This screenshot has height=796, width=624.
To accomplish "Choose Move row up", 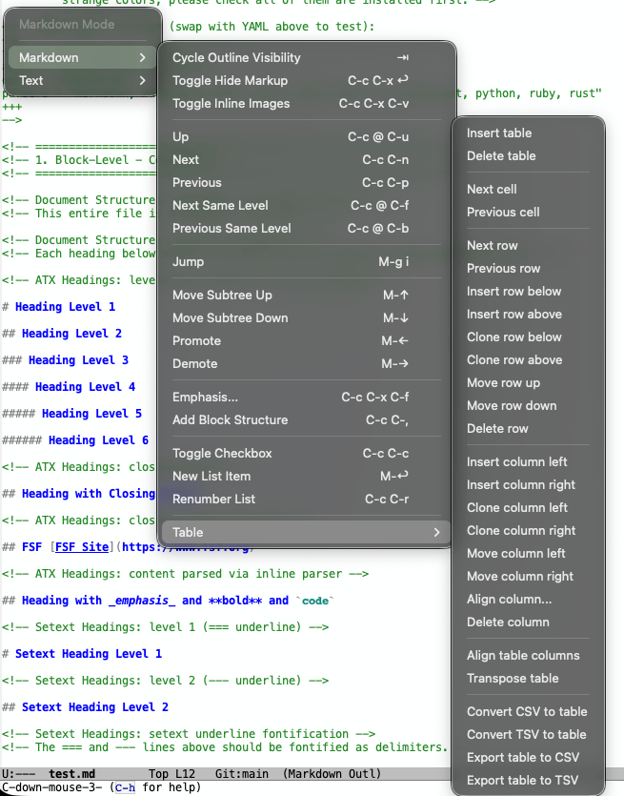I will click(x=528, y=382).
